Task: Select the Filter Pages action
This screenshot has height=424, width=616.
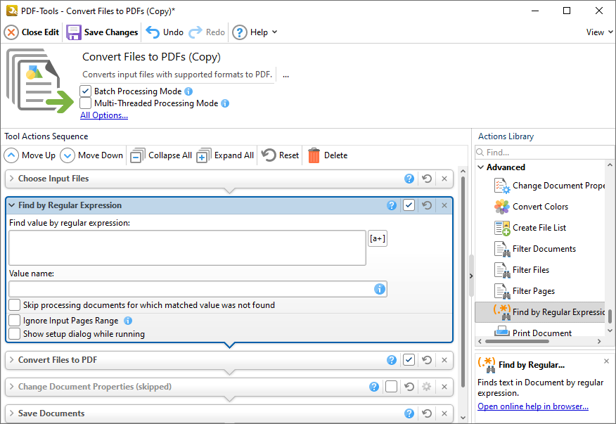Action: pos(525,291)
